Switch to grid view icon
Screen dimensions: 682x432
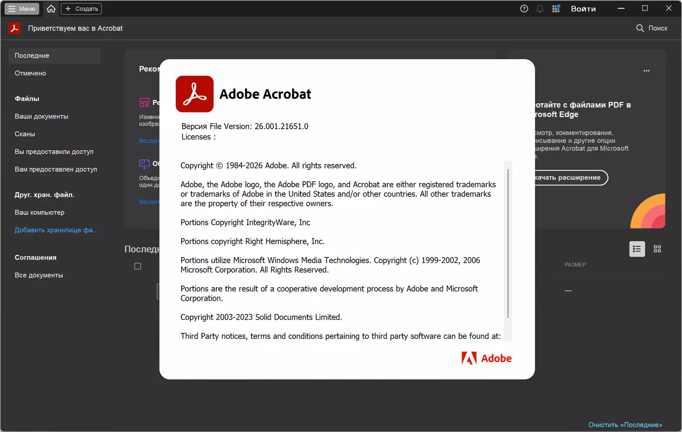pyautogui.click(x=657, y=249)
